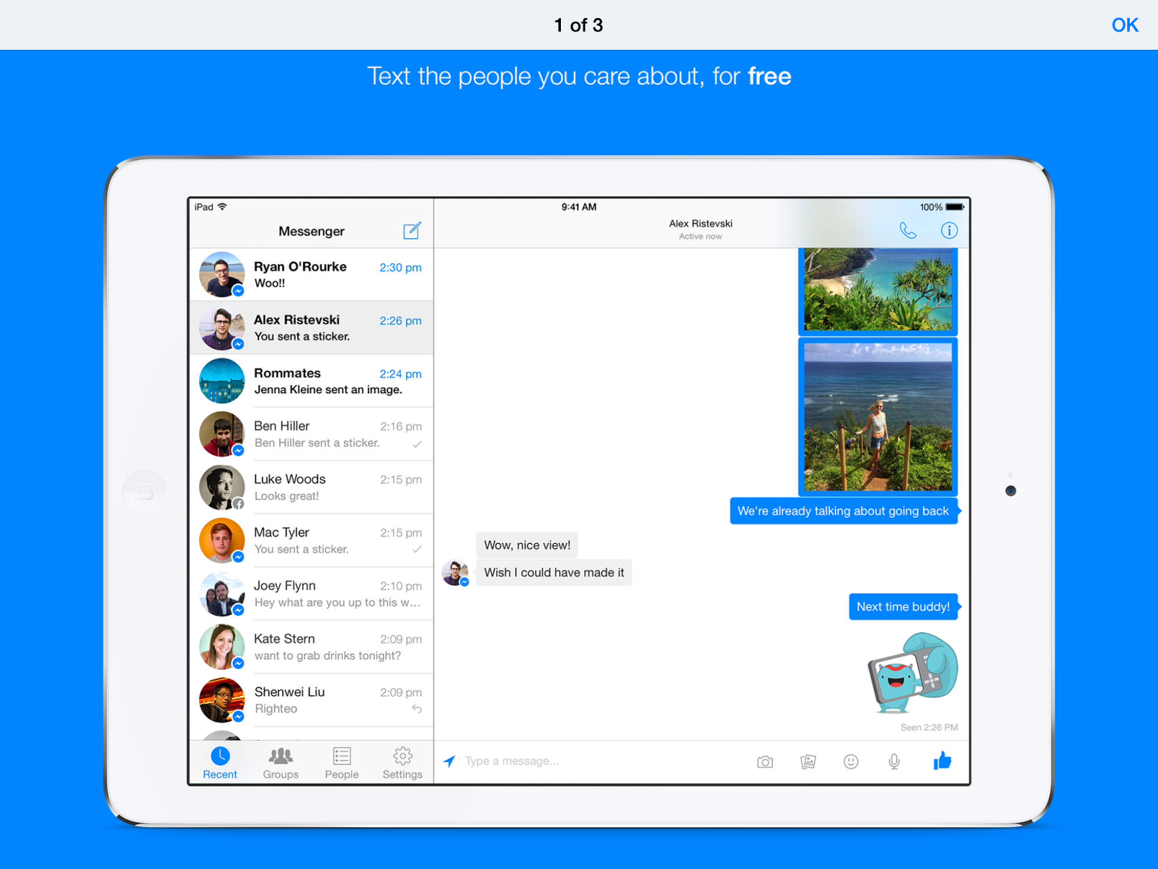Tap the '1 of 3' page indicator
This screenshot has width=1158, height=869.
(579, 25)
